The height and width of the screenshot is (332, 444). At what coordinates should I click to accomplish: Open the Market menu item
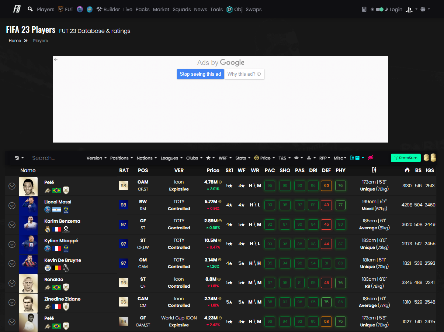[x=161, y=9]
